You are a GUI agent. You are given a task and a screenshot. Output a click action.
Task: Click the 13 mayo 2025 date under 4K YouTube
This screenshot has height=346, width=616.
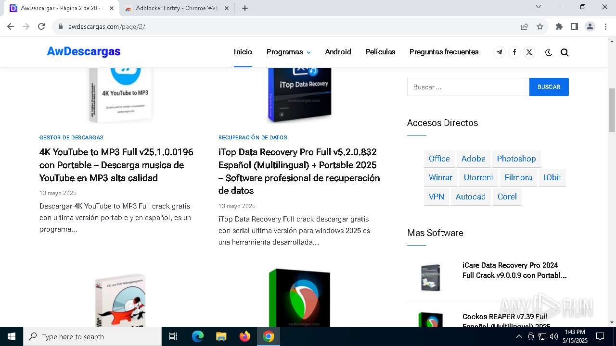tap(58, 193)
